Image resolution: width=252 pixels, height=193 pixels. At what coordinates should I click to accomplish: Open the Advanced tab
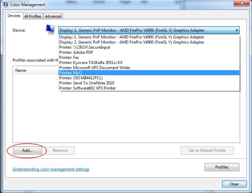(x=53, y=16)
